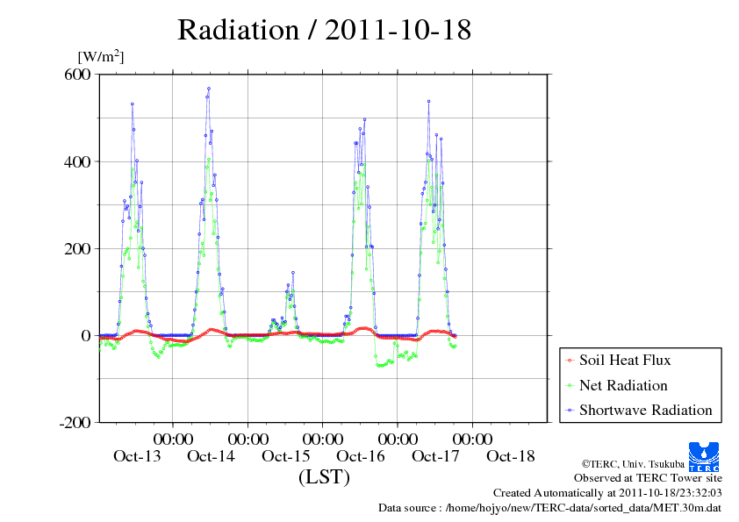Click the Data source file path line
Screen dimensions: 739x522
click(x=549, y=508)
